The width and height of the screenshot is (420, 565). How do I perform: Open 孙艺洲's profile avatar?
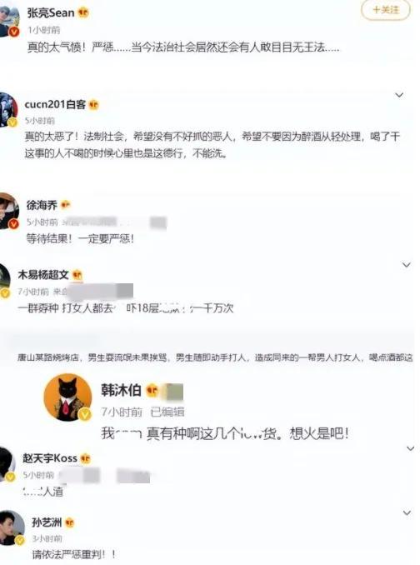tap(12, 527)
